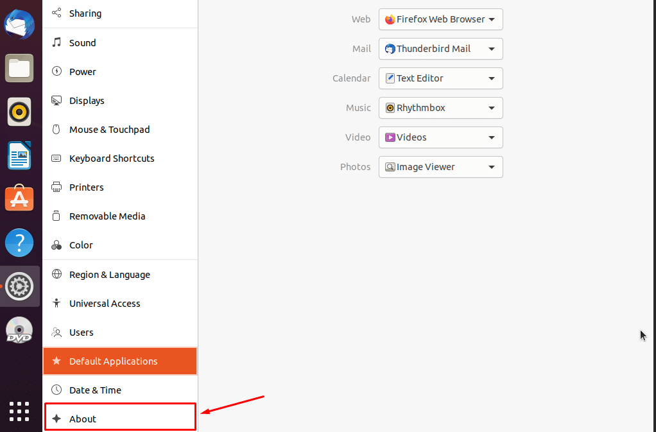Click the Date & Time clock icon
The image size is (656, 432).
coord(56,390)
